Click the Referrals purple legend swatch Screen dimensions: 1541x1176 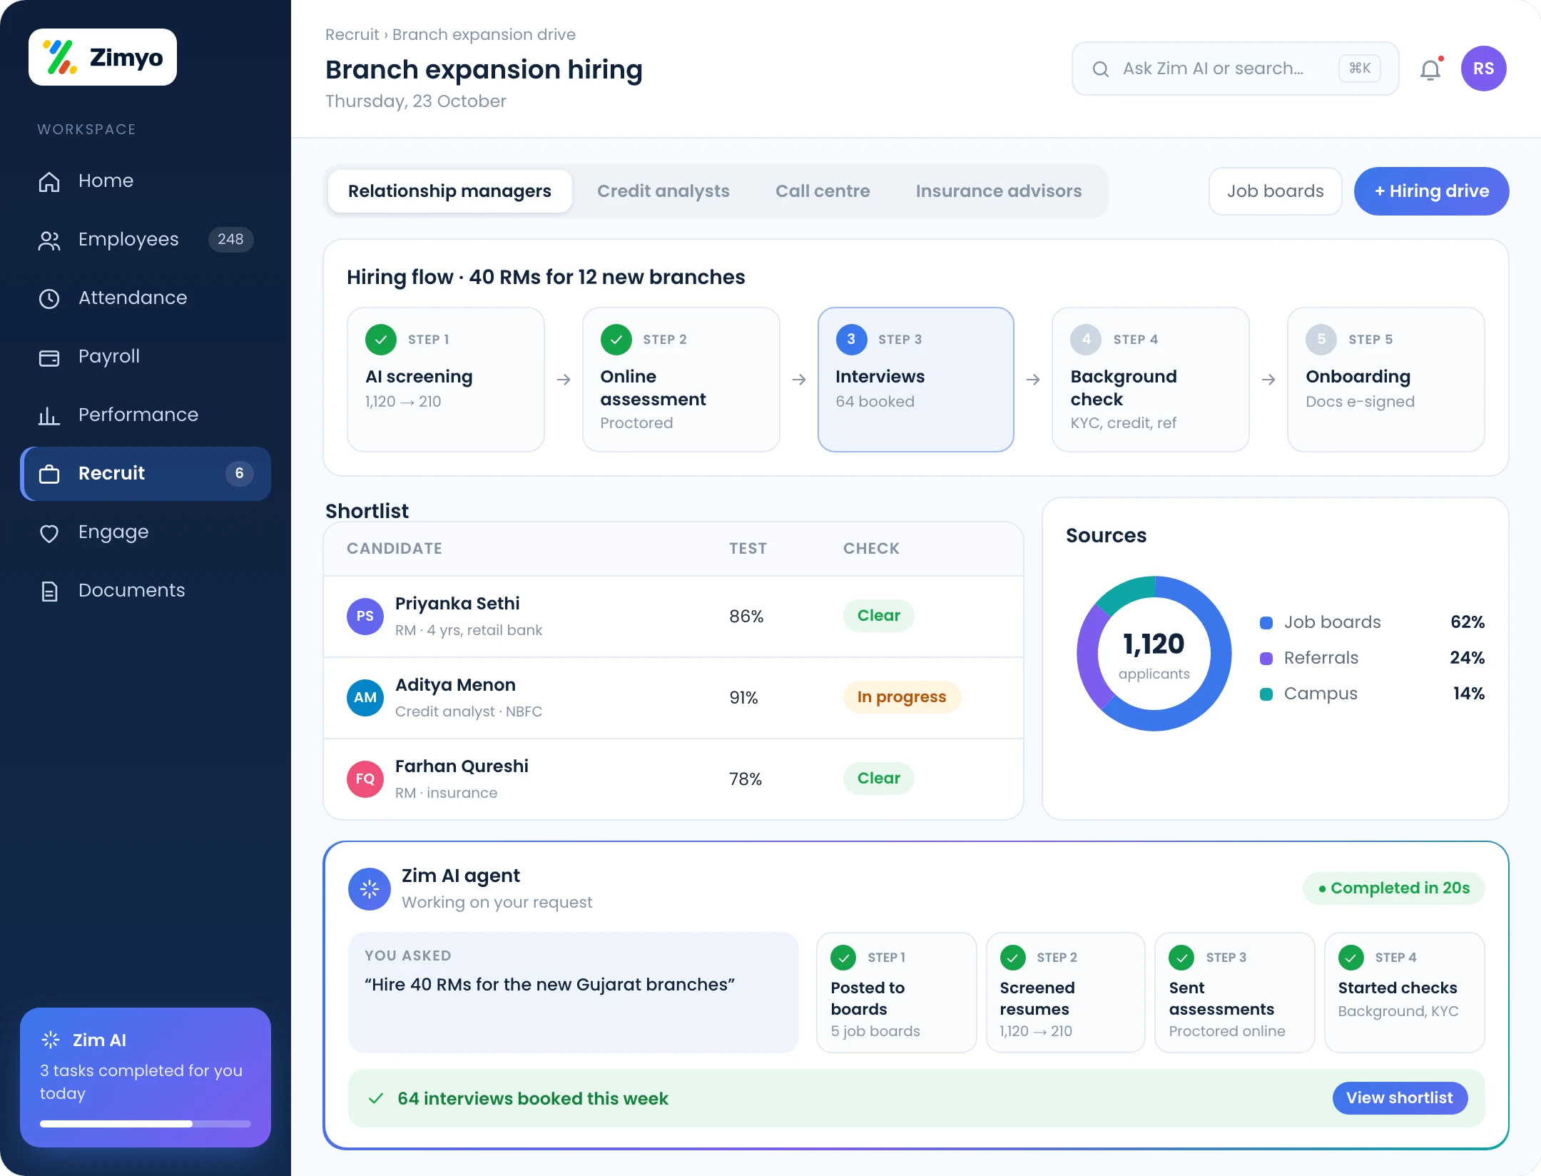(1266, 659)
